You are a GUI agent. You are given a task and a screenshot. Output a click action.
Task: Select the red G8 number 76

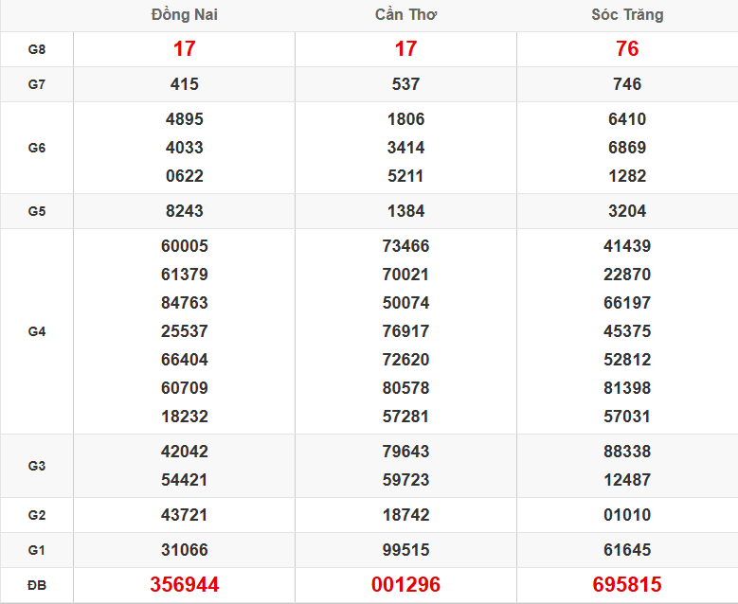pos(627,49)
